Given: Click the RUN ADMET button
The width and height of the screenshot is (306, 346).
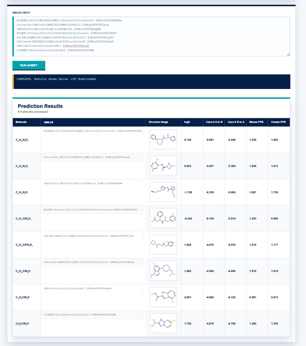Looking at the screenshot, I should (29, 65).
